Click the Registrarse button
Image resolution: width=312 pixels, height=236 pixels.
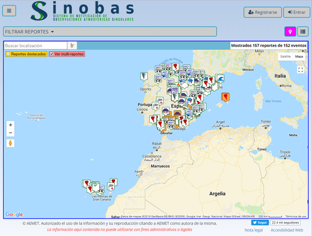click(x=263, y=12)
